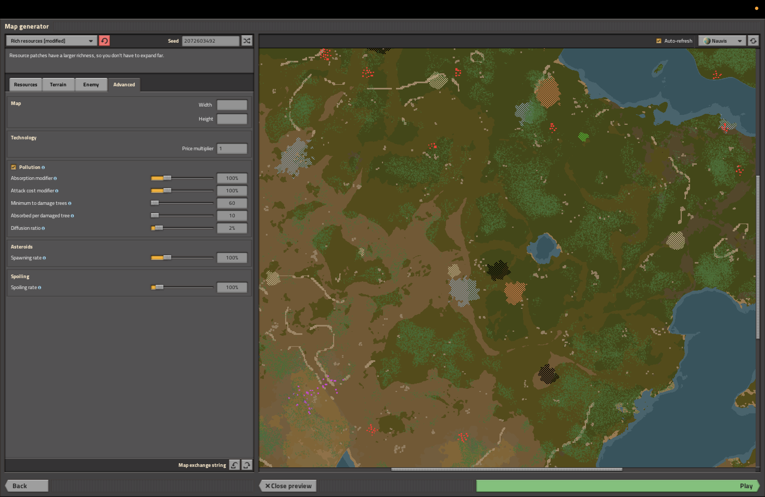Image resolution: width=765 pixels, height=497 pixels.
Task: Switch to the Enemy tab
Action: [91, 85]
